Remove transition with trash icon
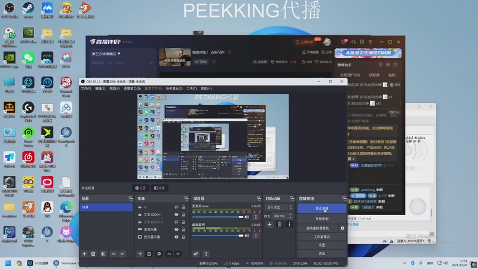The width and height of the screenshot is (478, 269). coord(280,225)
